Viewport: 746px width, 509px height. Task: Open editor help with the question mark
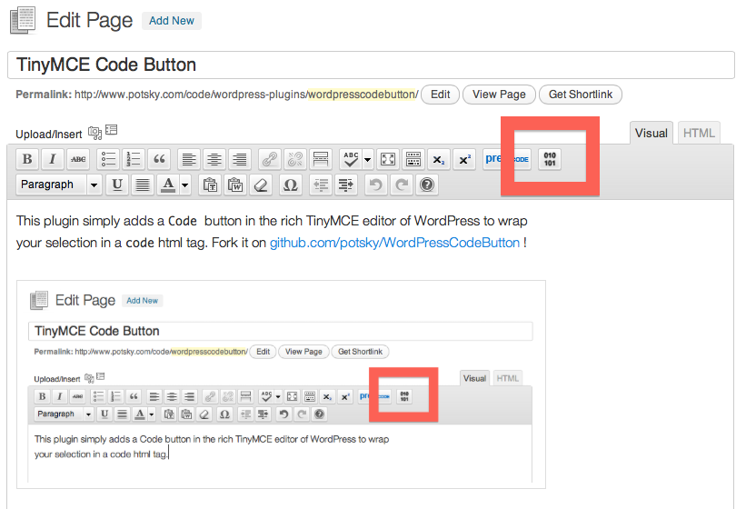point(427,185)
